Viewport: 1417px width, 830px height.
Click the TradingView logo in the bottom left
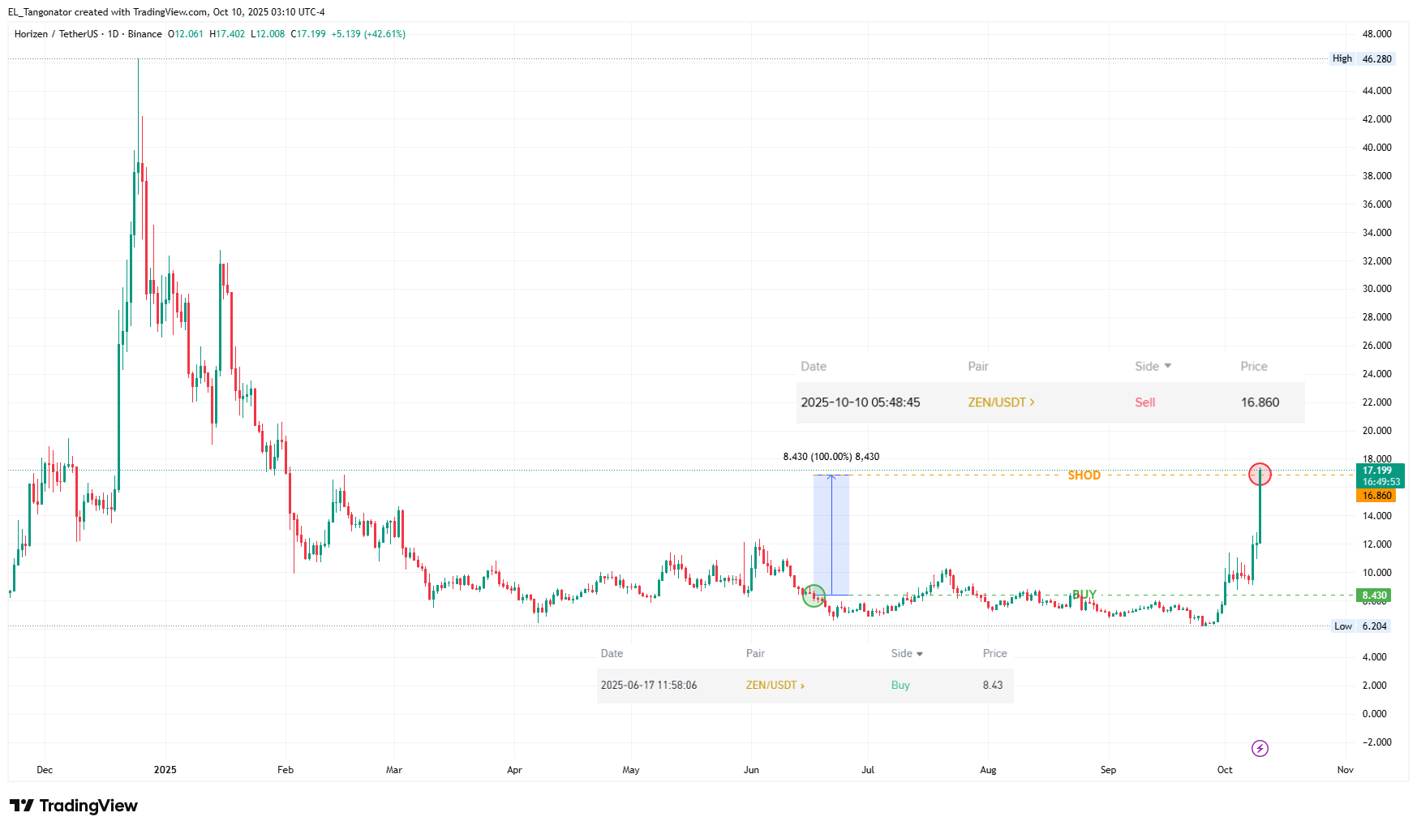[74, 806]
